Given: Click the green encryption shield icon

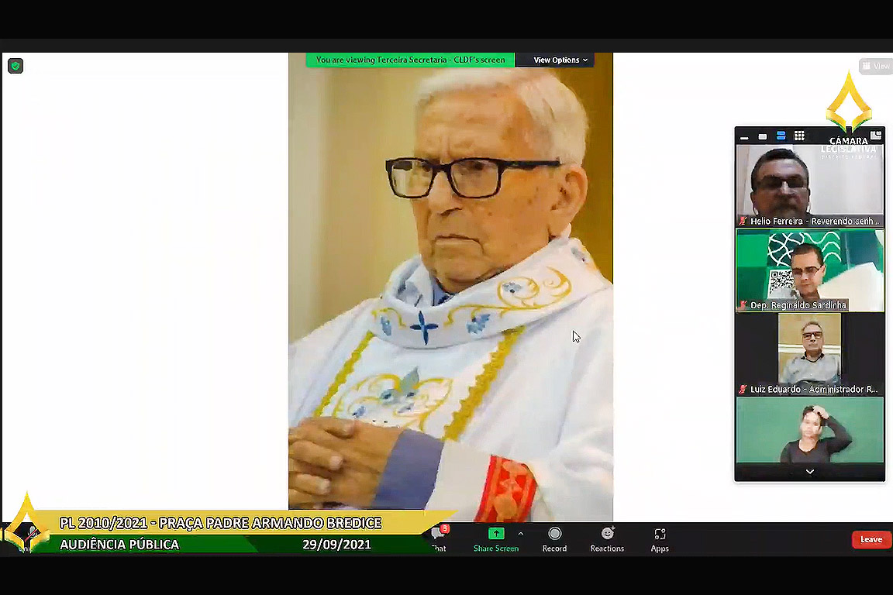Looking at the screenshot, I should (x=16, y=66).
